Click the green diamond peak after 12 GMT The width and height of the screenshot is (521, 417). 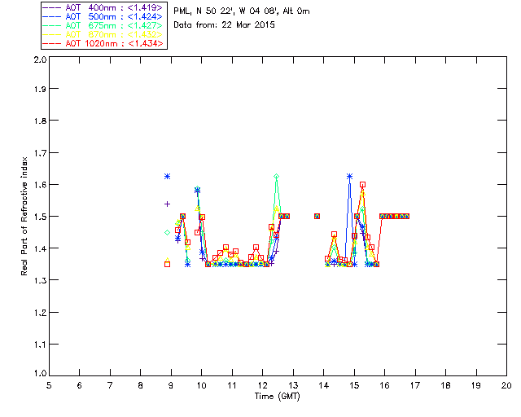(277, 177)
